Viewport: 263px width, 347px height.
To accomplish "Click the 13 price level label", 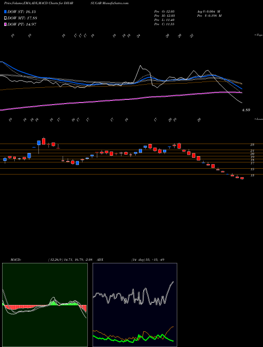I will point(252,176).
